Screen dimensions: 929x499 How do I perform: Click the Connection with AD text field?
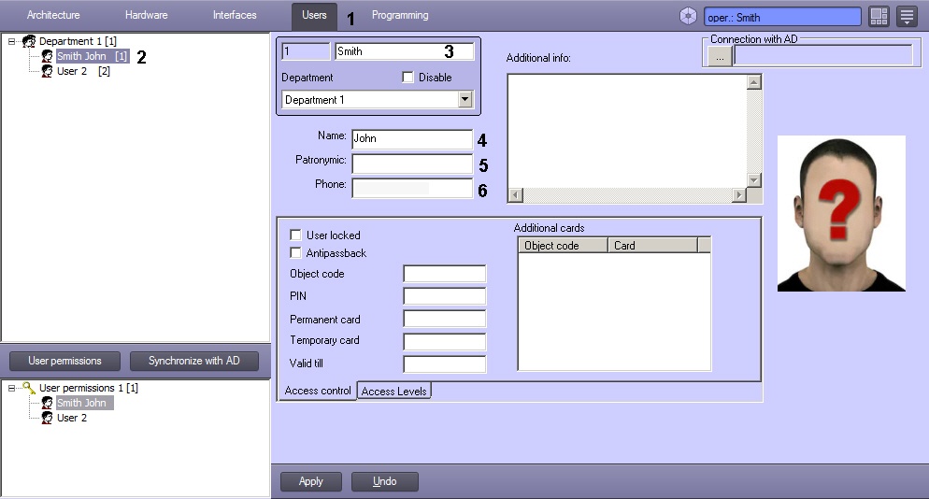823,56
